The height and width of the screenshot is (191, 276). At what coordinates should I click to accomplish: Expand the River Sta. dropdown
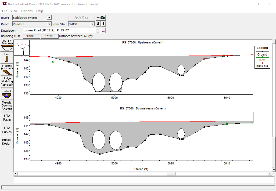(x=92, y=24)
